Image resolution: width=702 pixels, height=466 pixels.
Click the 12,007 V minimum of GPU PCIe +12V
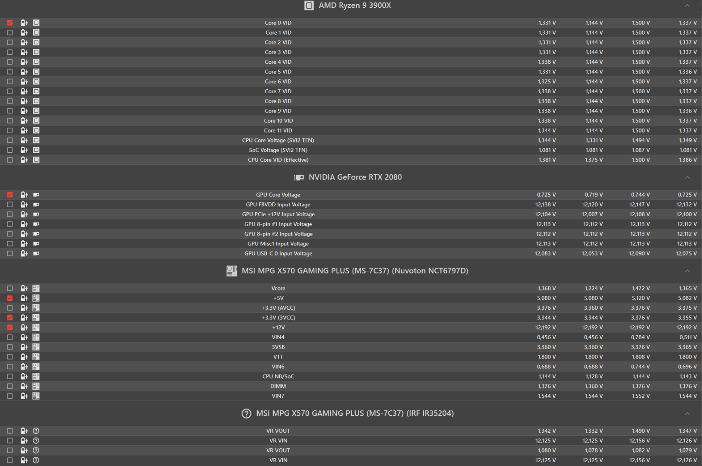click(x=592, y=214)
